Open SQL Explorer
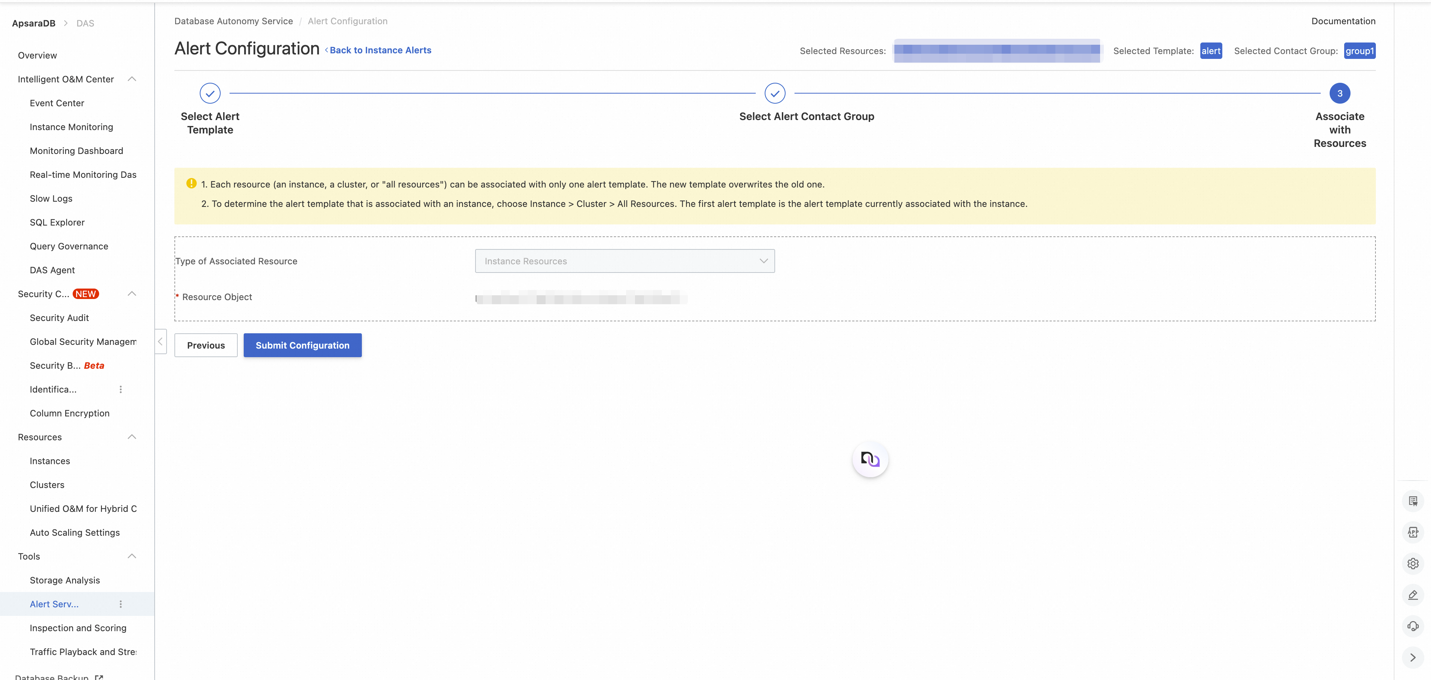The image size is (1431, 680). click(x=57, y=222)
